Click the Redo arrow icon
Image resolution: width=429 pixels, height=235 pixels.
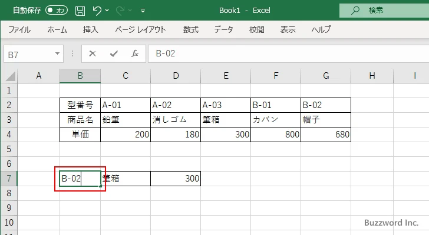[120, 11]
